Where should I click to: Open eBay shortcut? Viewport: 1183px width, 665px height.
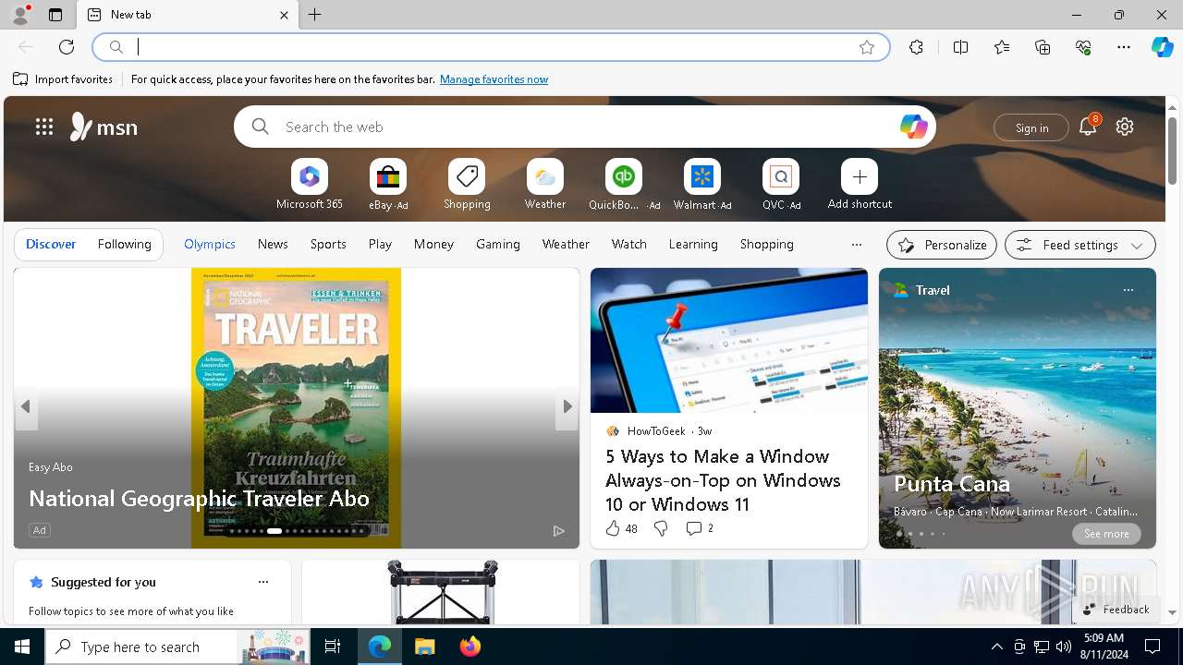tap(388, 184)
